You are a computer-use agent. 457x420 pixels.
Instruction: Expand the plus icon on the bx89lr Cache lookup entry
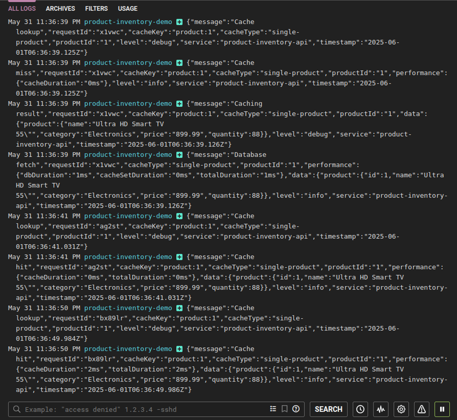click(180, 308)
